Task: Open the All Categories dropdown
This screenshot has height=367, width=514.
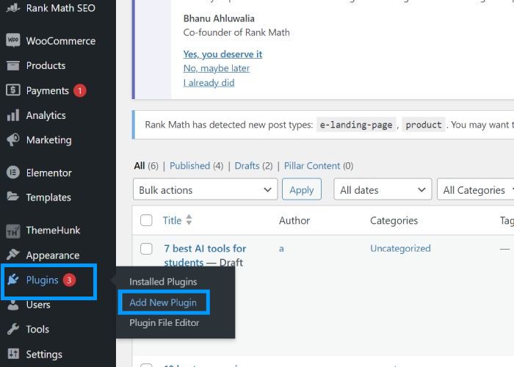Action: point(476,189)
